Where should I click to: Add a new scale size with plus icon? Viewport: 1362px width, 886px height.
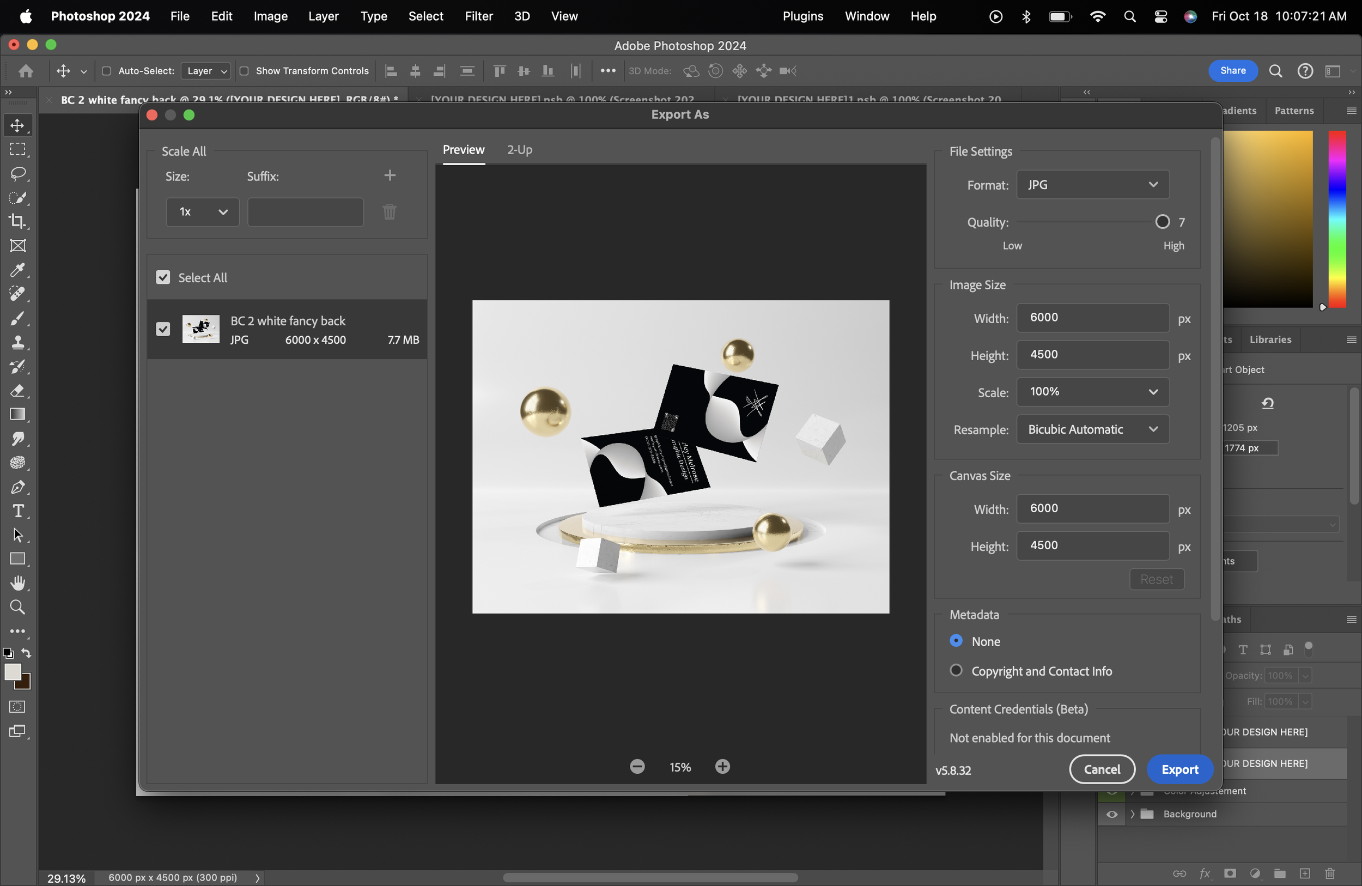click(x=390, y=175)
